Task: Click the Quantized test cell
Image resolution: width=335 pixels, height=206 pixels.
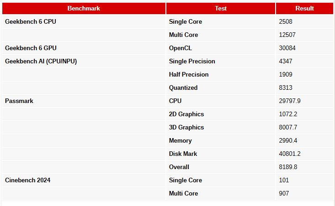Action: click(x=183, y=88)
